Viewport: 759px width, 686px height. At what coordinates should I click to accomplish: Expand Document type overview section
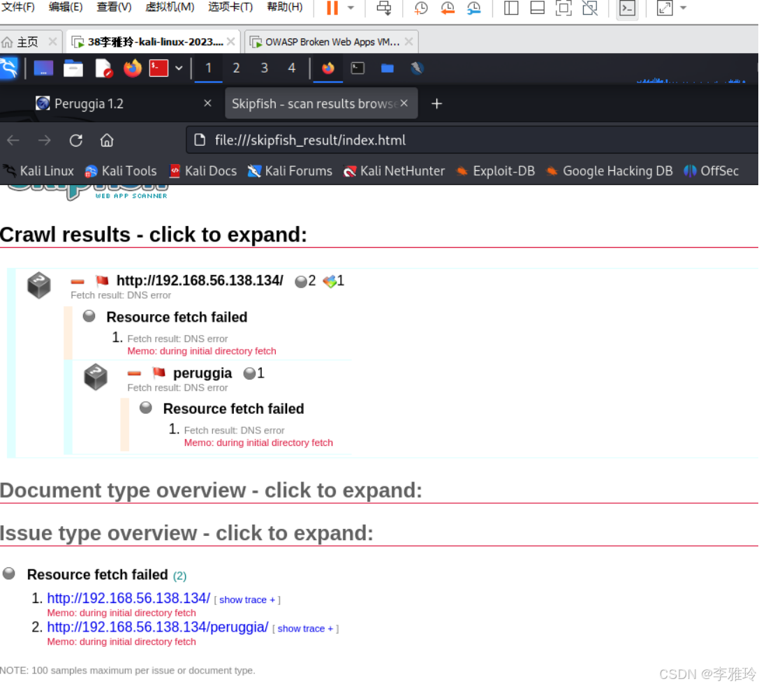[x=211, y=490]
